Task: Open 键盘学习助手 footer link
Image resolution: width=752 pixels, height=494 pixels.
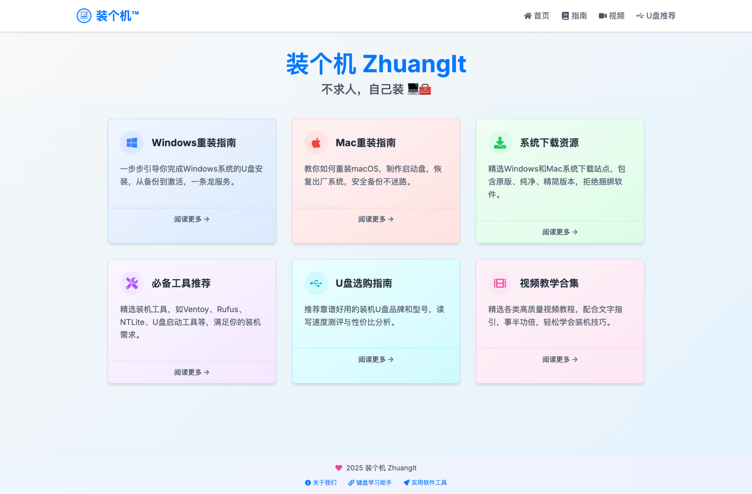Action: [370, 483]
